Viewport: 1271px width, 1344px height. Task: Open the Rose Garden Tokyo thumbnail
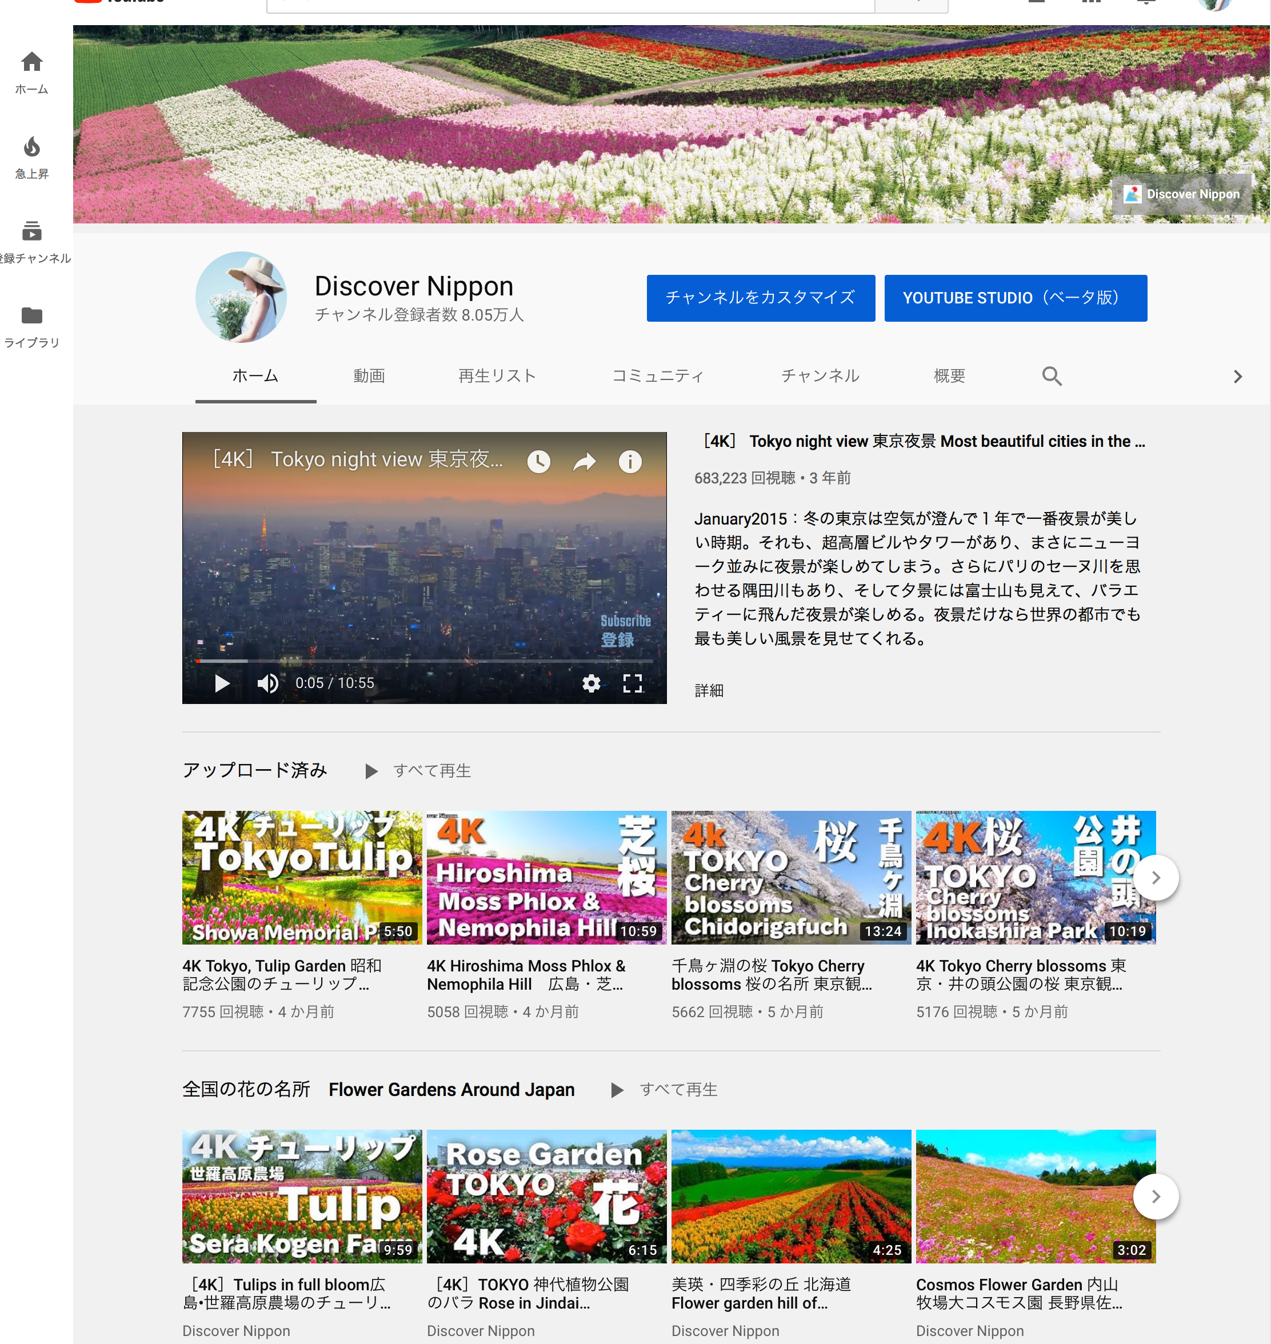pos(547,1197)
